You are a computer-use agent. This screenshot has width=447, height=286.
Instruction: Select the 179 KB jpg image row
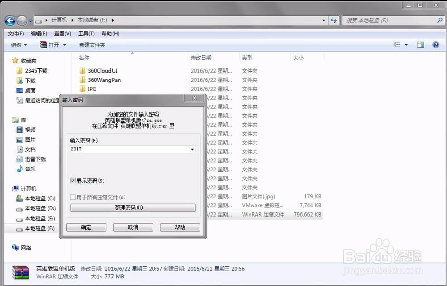265,196
